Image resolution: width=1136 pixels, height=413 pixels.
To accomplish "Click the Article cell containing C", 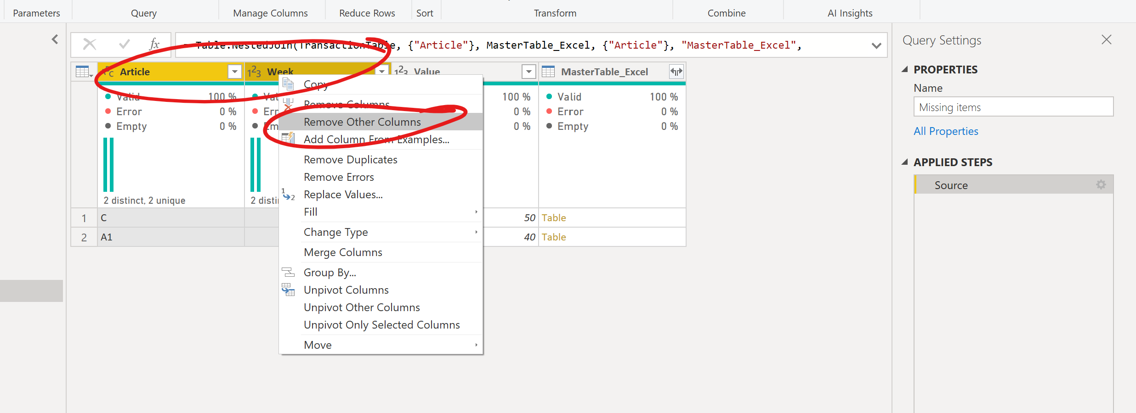I will pyautogui.click(x=171, y=218).
